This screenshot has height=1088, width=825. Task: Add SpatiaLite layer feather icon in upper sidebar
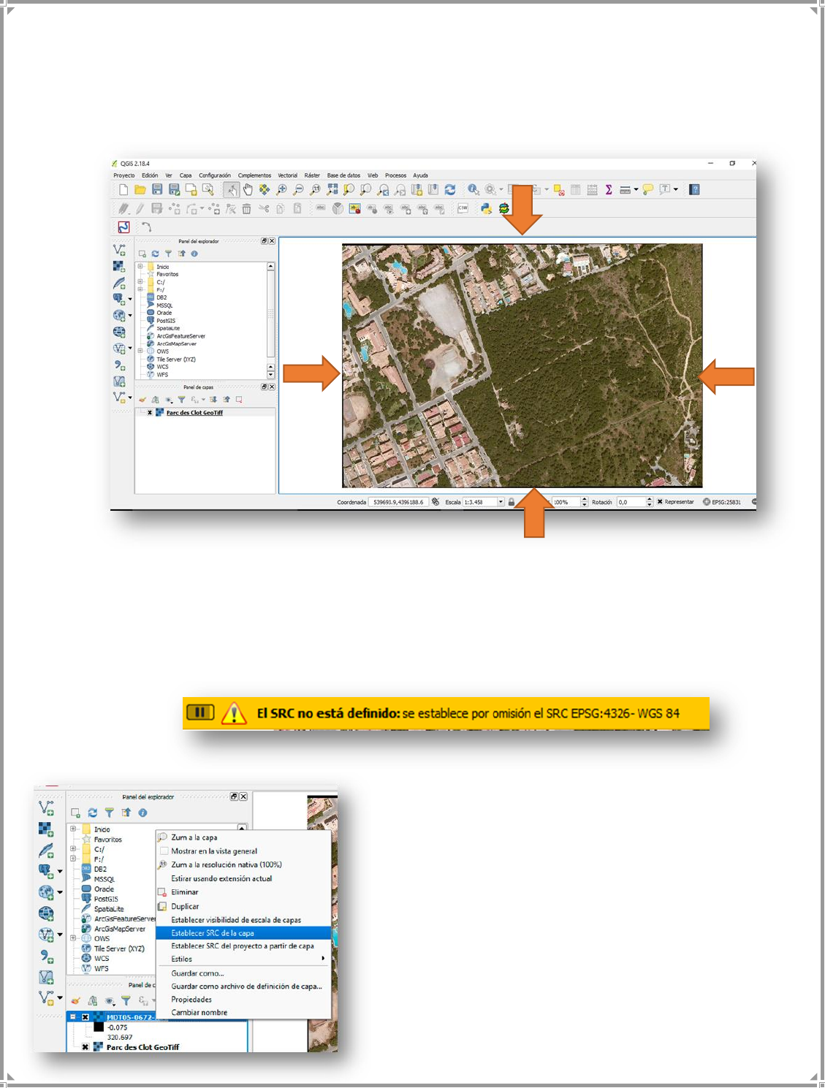click(120, 284)
